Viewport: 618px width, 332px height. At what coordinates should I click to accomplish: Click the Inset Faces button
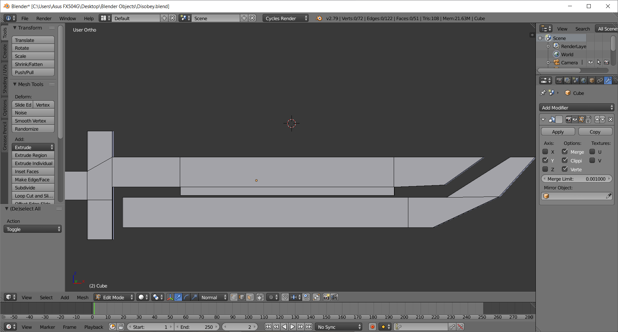(x=33, y=172)
